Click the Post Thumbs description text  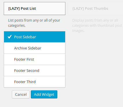click(x=97, y=26)
